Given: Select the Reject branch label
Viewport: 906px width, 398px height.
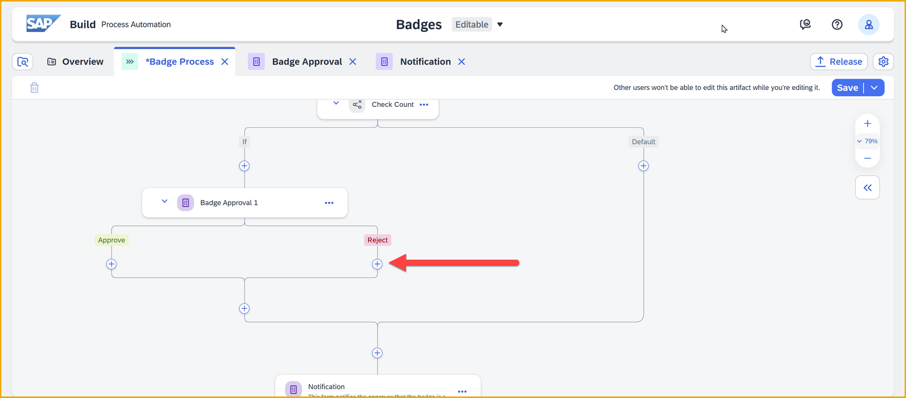Looking at the screenshot, I should tap(377, 240).
